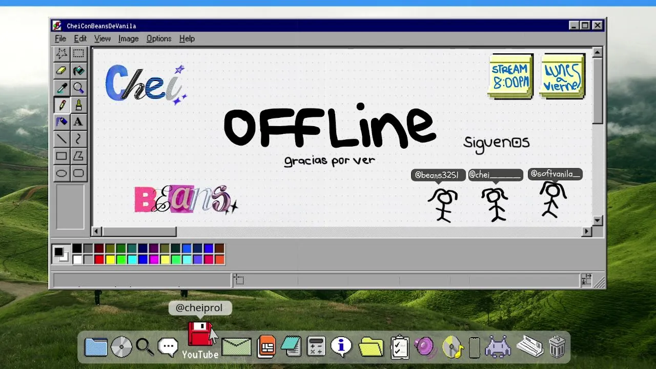Screen dimensions: 656x369
Task: Pick the lime green color swatch
Action: click(x=121, y=259)
